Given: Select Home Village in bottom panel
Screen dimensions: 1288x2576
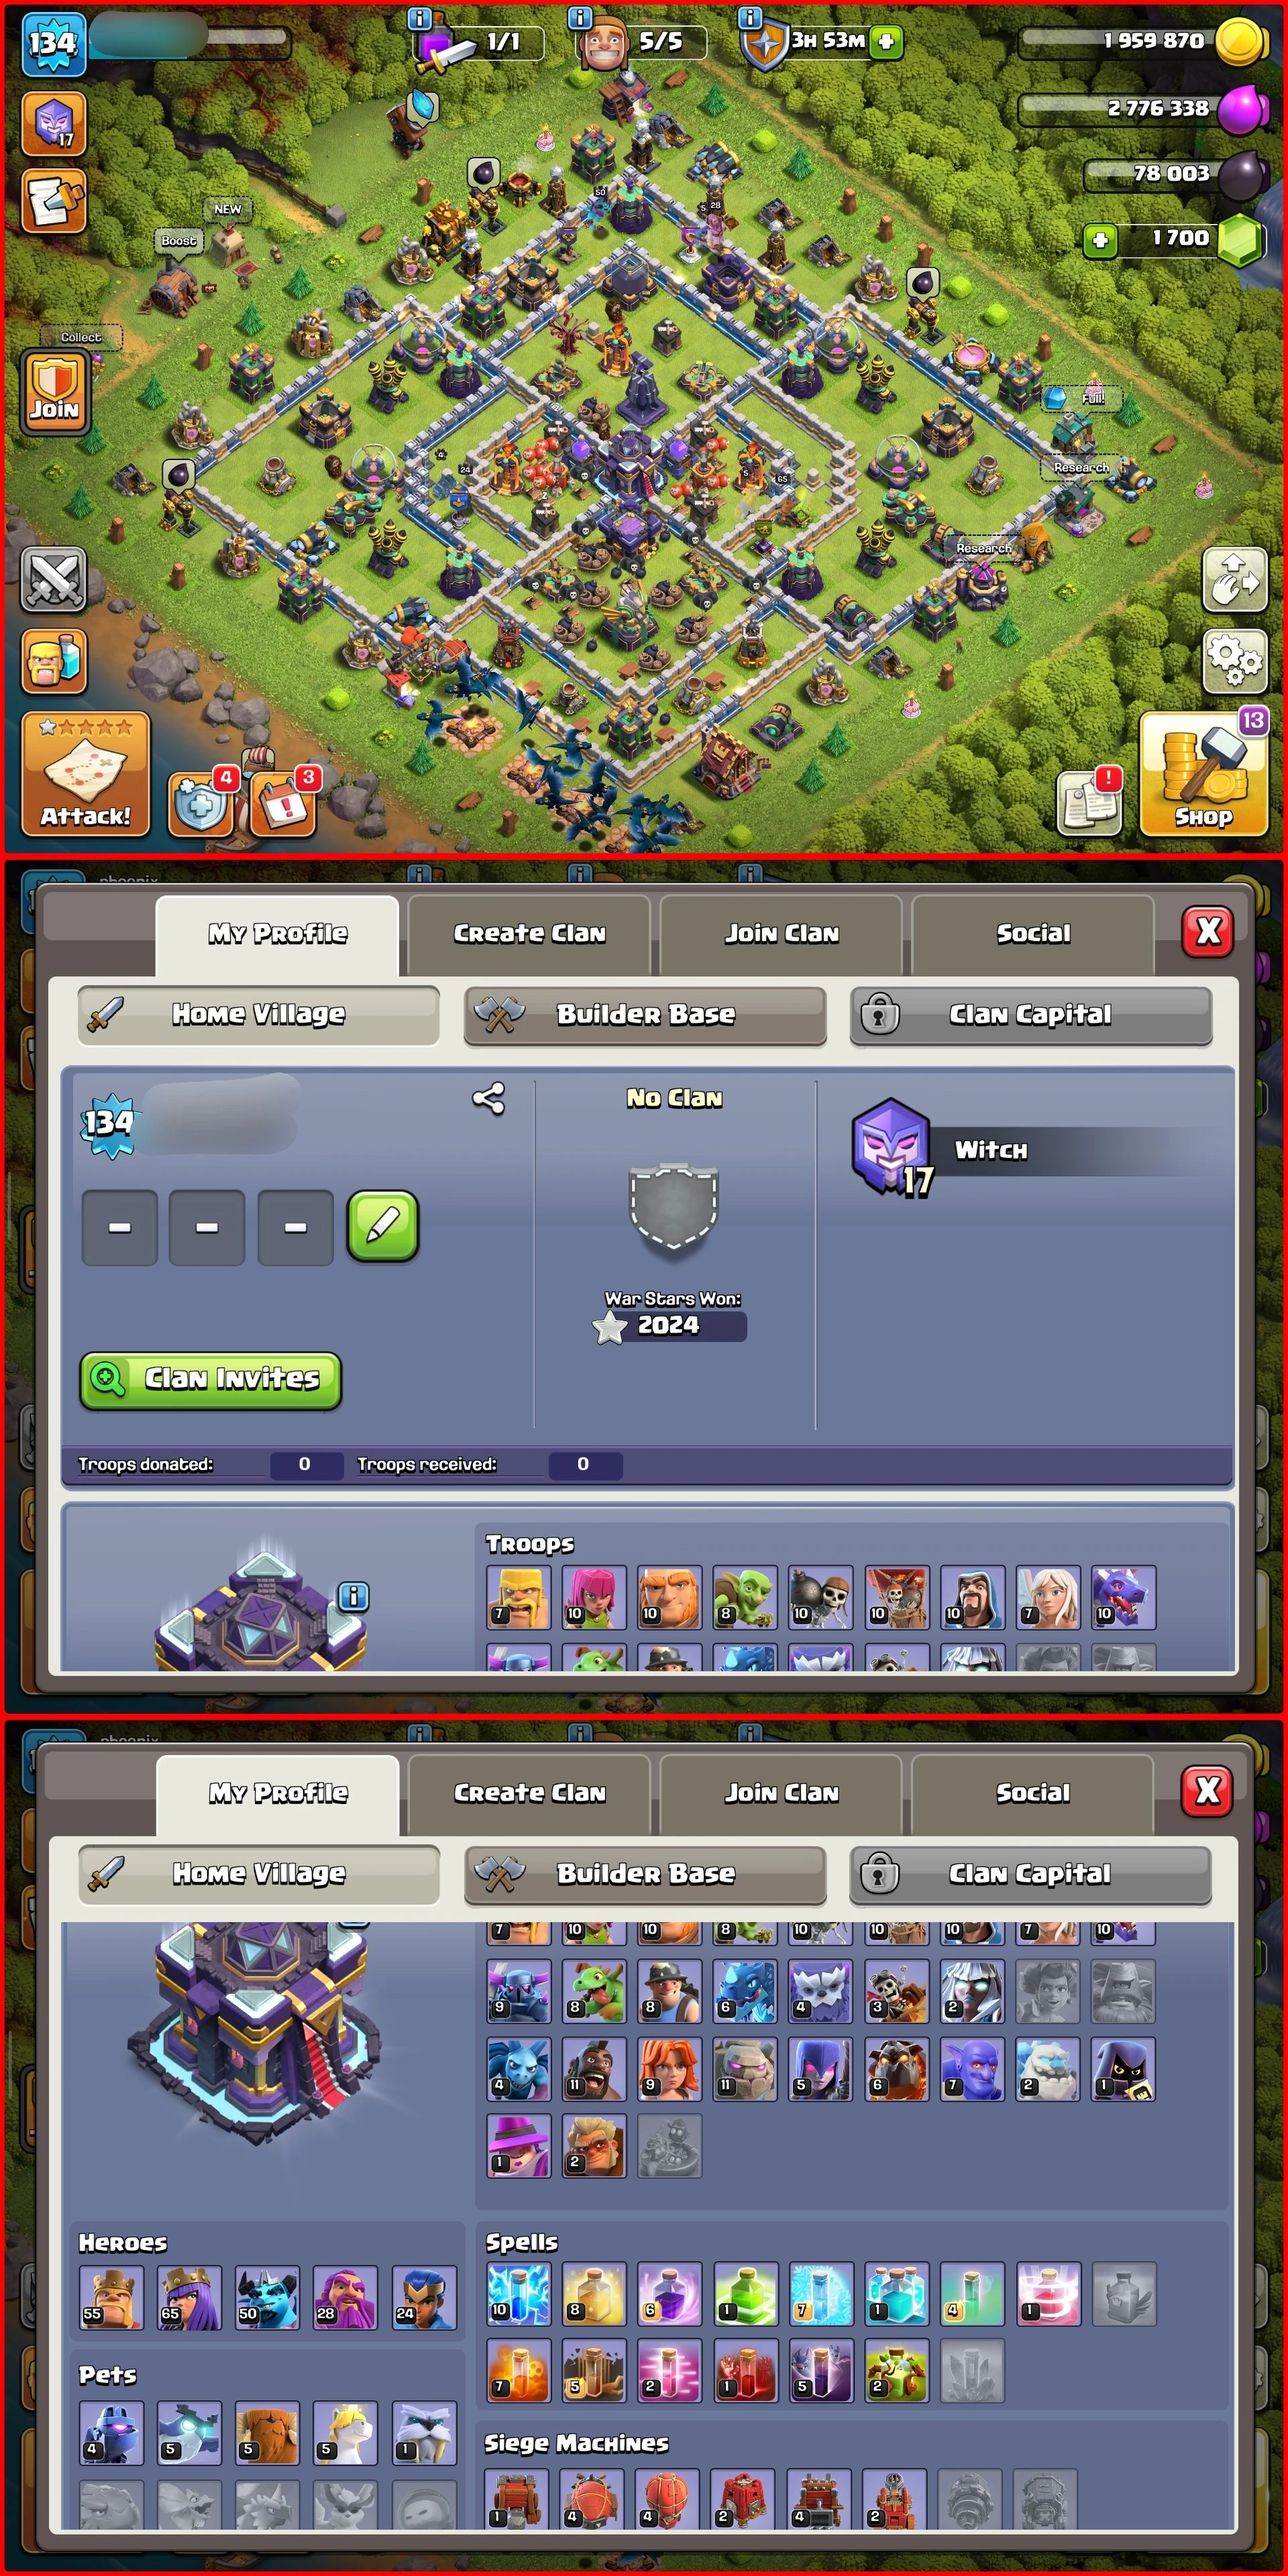Looking at the screenshot, I should [259, 1873].
